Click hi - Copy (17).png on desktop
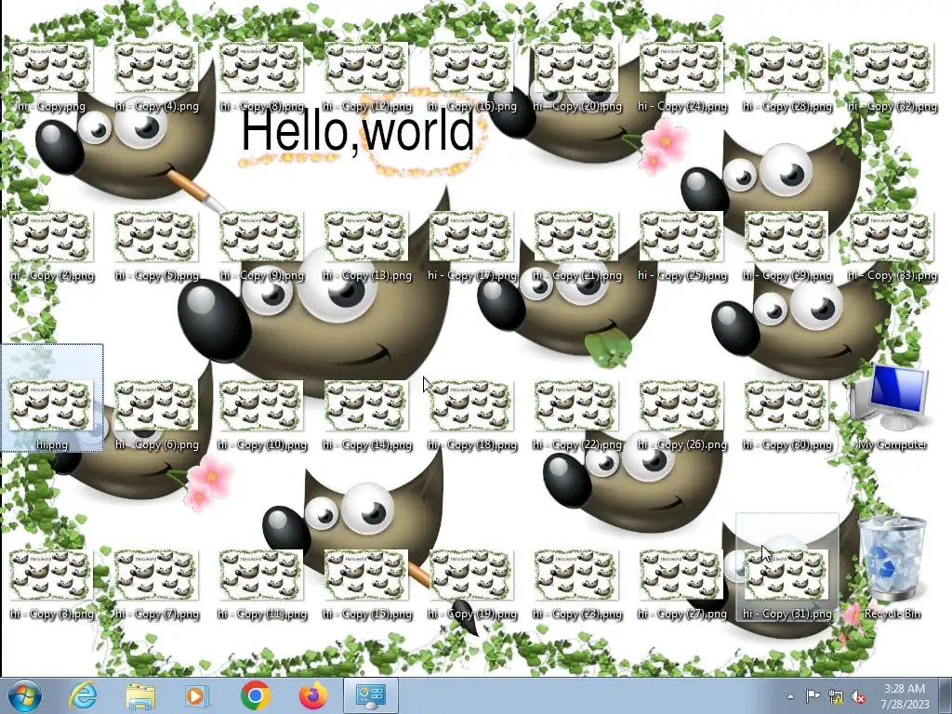Image resolution: width=952 pixels, height=714 pixels. pyautogui.click(x=471, y=245)
